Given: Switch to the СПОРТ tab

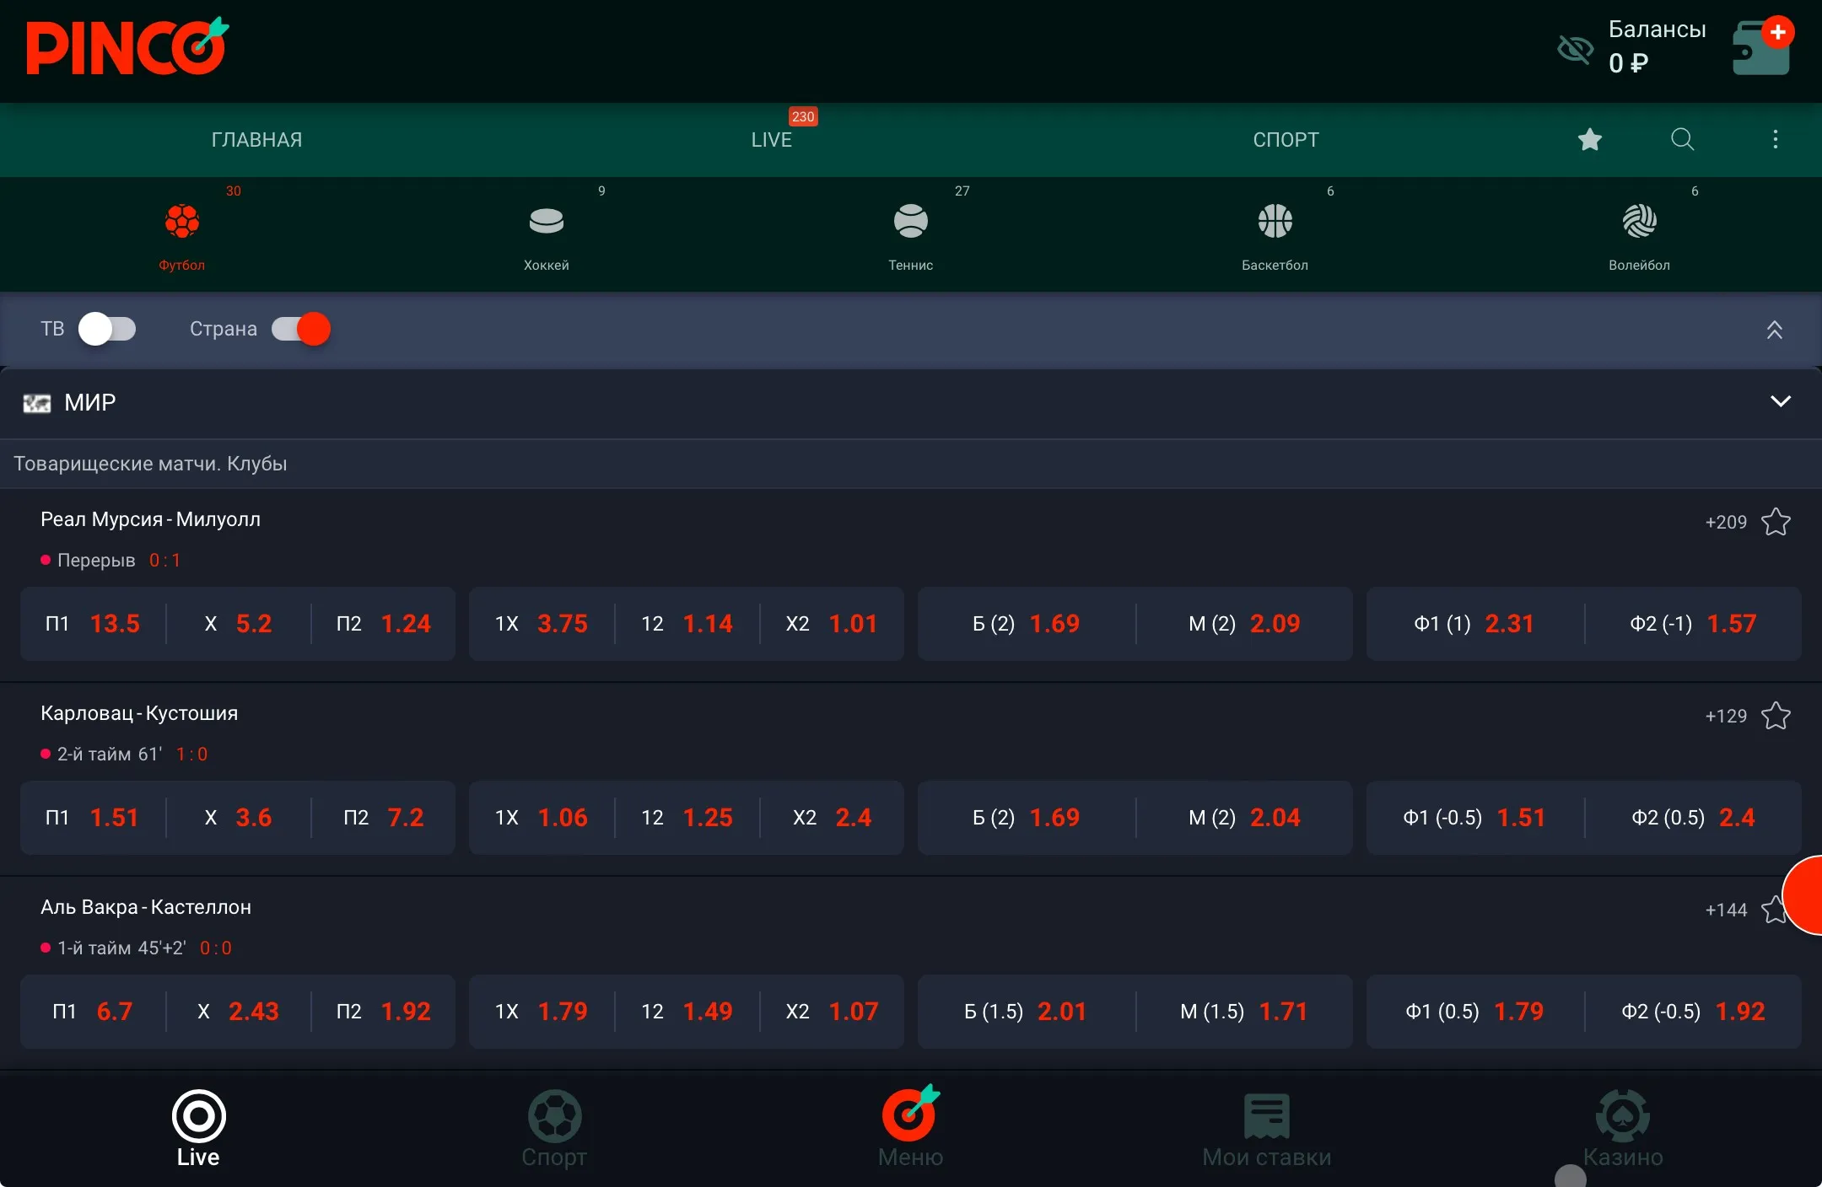Looking at the screenshot, I should click(x=1286, y=140).
